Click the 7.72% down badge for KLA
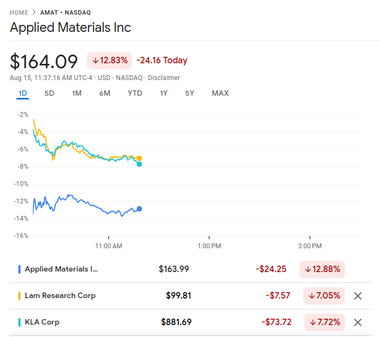Image resolution: width=380 pixels, height=337 pixels. 324,322
